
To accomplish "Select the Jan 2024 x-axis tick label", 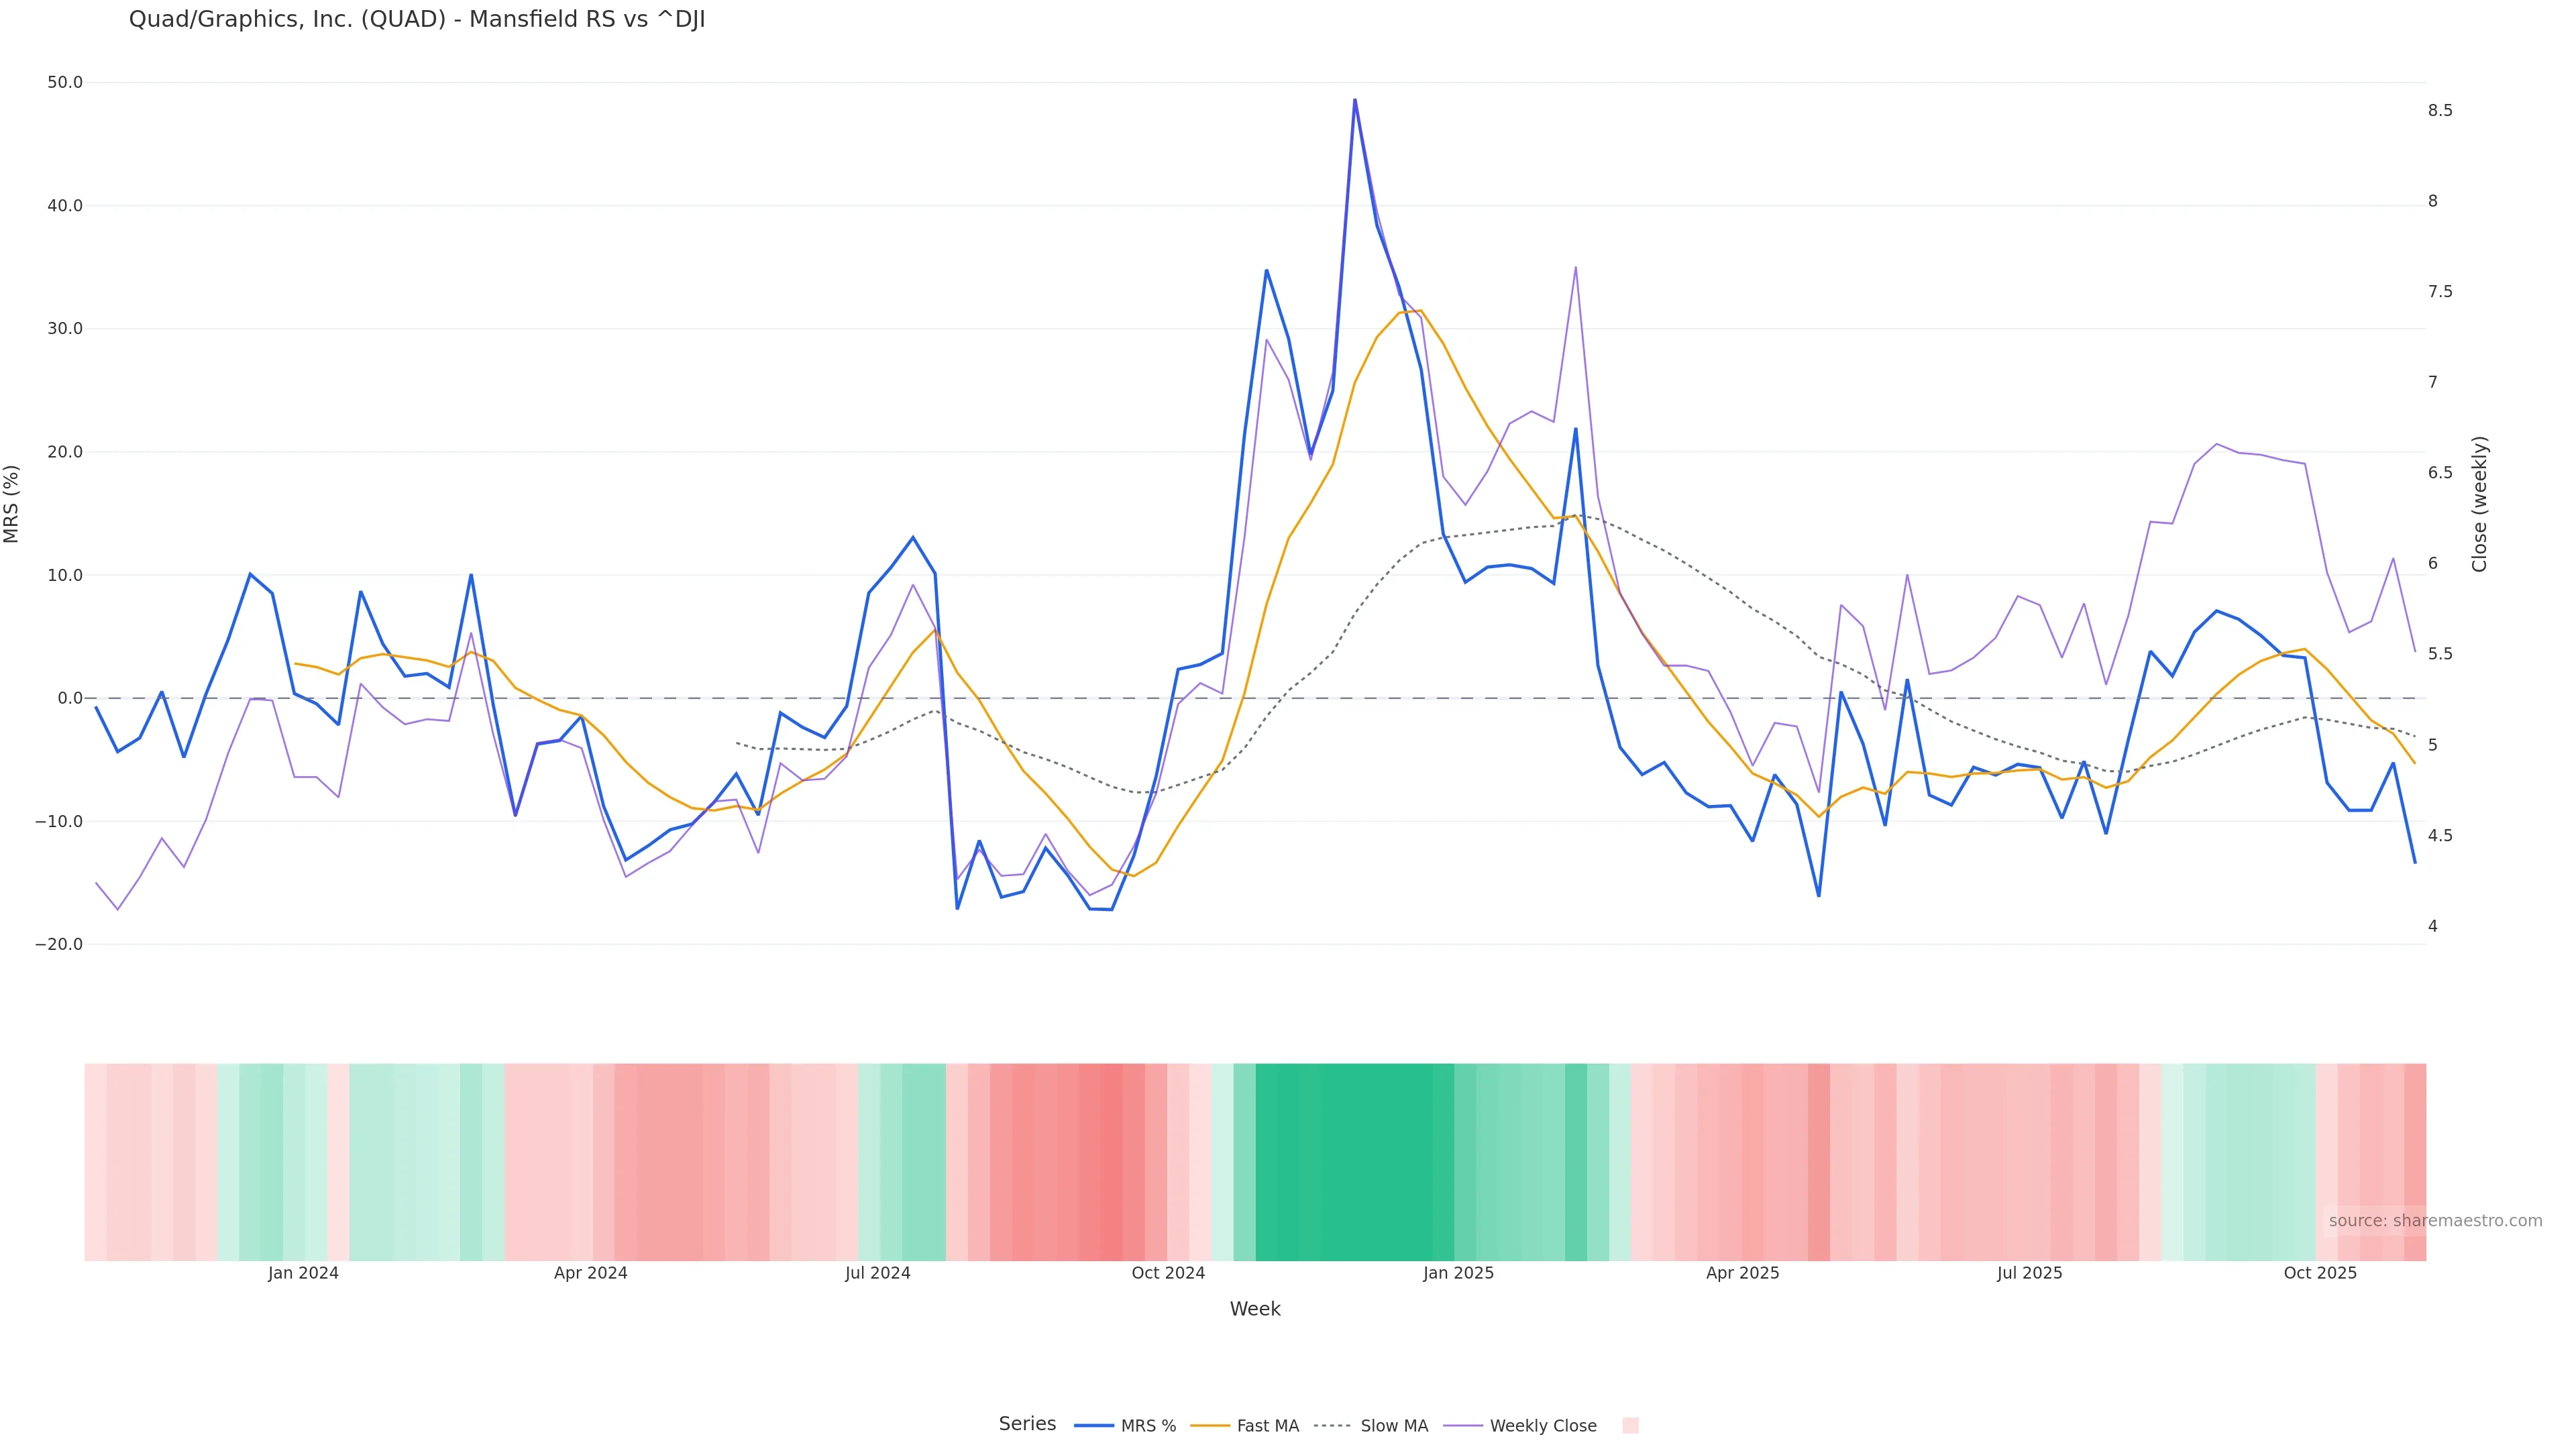I will click(303, 1273).
